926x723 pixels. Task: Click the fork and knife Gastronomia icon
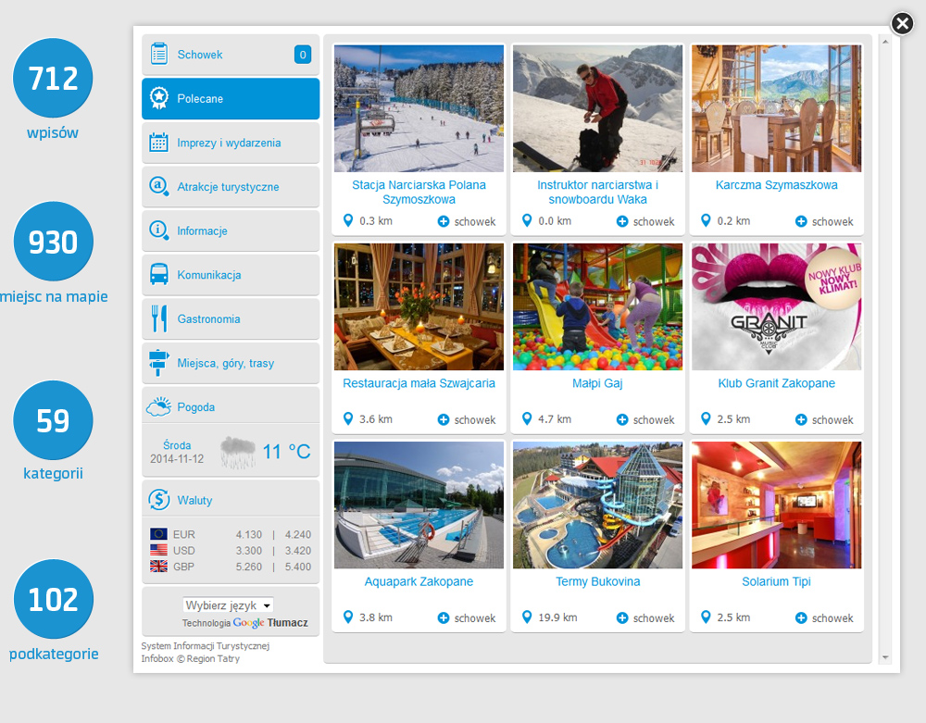click(158, 318)
